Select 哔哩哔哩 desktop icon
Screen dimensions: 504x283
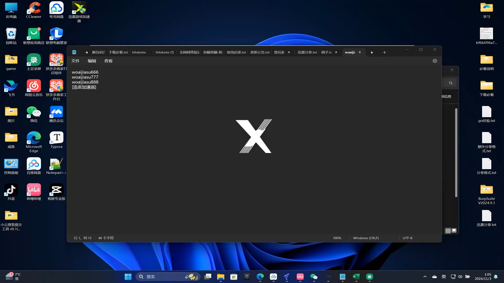(34, 192)
